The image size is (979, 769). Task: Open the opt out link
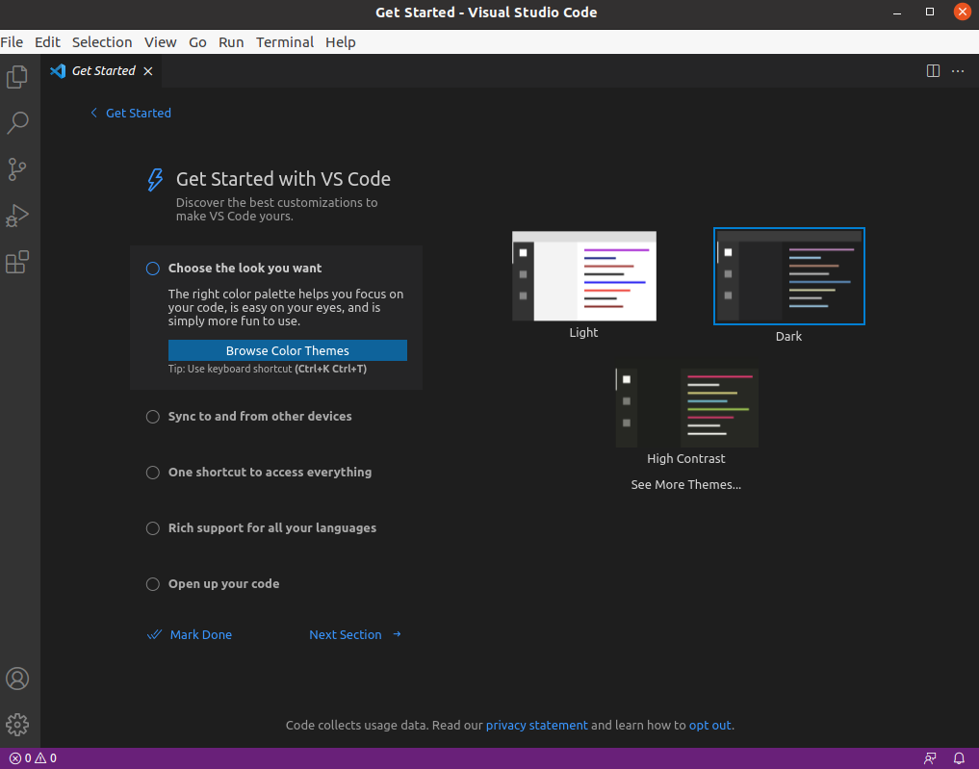[709, 726]
